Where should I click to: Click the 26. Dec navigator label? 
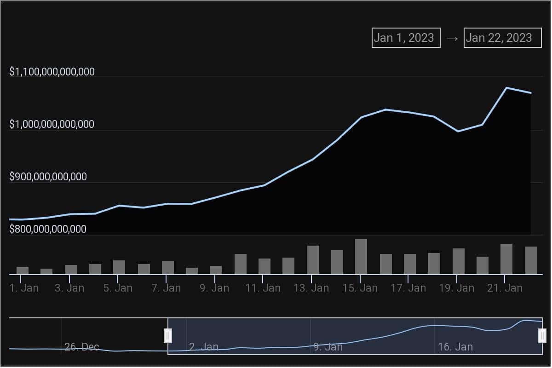pos(82,347)
